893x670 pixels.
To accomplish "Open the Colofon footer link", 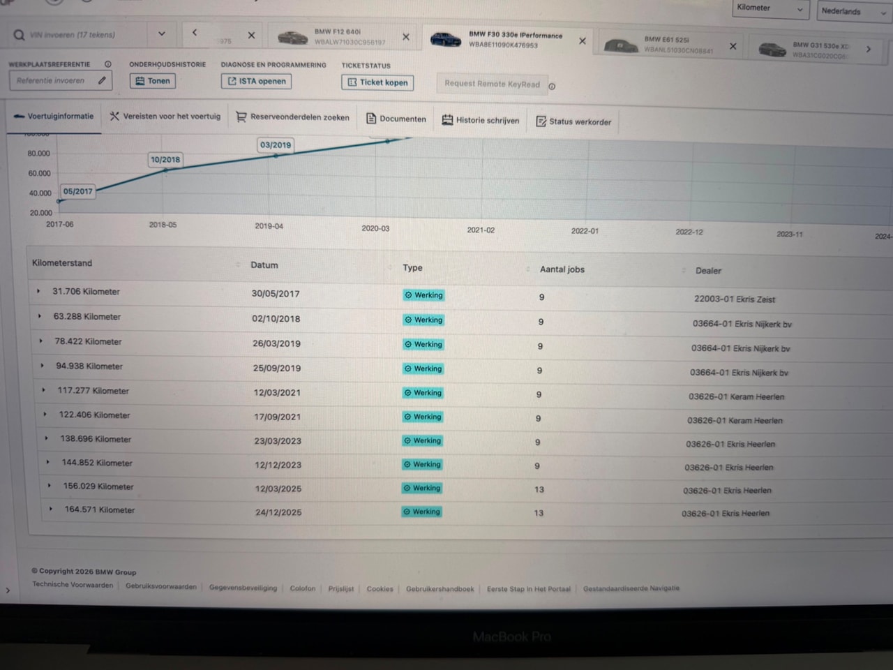I will pos(303,588).
